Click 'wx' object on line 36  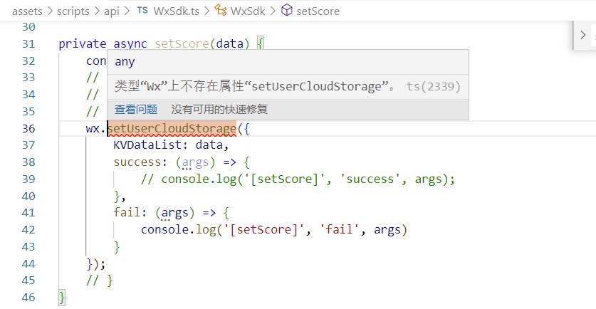pos(93,129)
